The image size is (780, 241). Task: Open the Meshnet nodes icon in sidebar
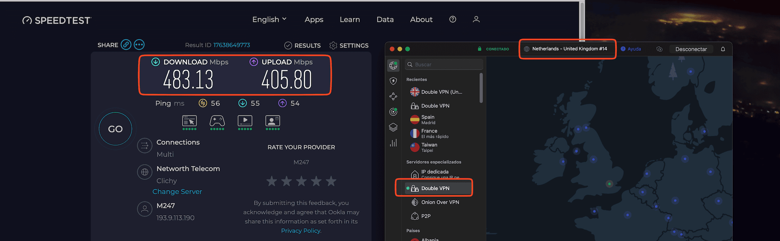[393, 96]
